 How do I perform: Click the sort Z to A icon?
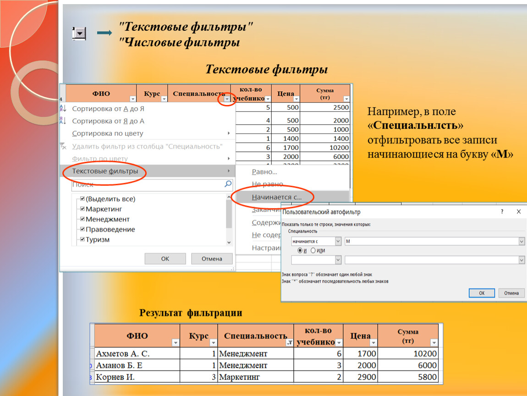(63, 121)
